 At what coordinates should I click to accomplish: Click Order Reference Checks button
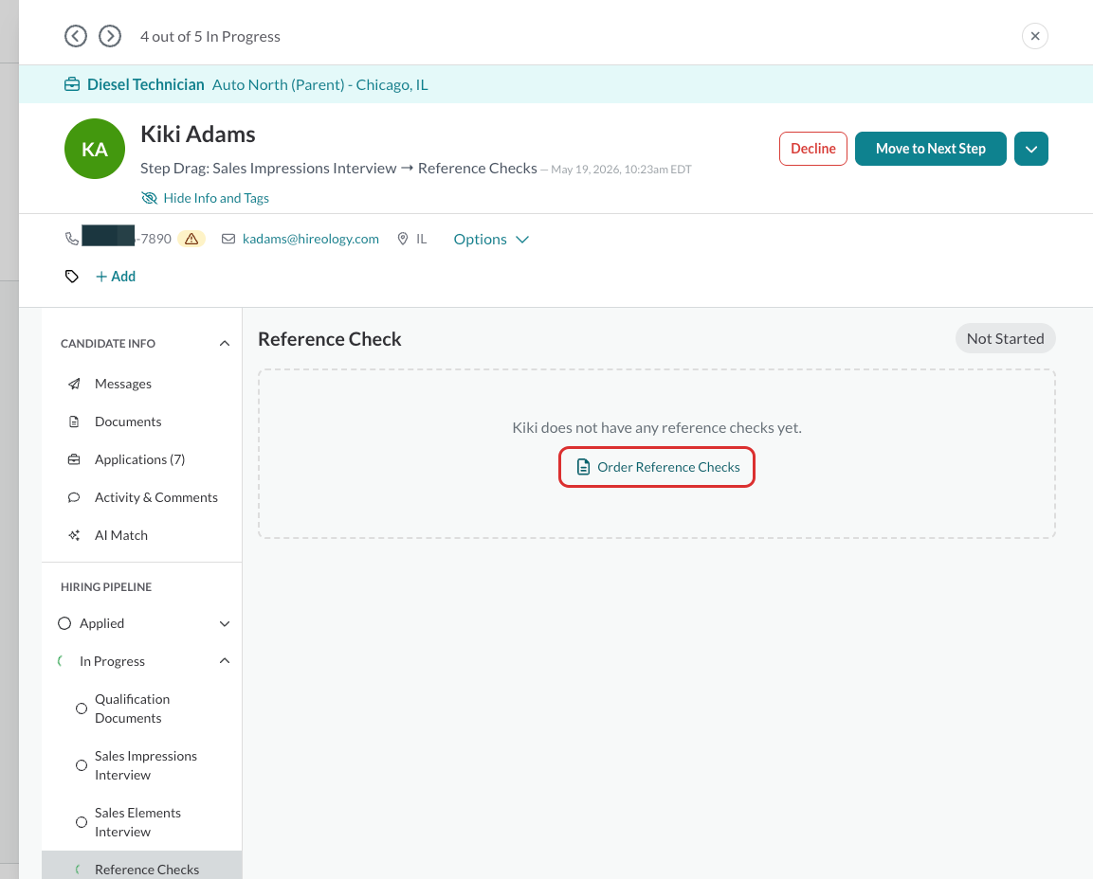tap(657, 467)
